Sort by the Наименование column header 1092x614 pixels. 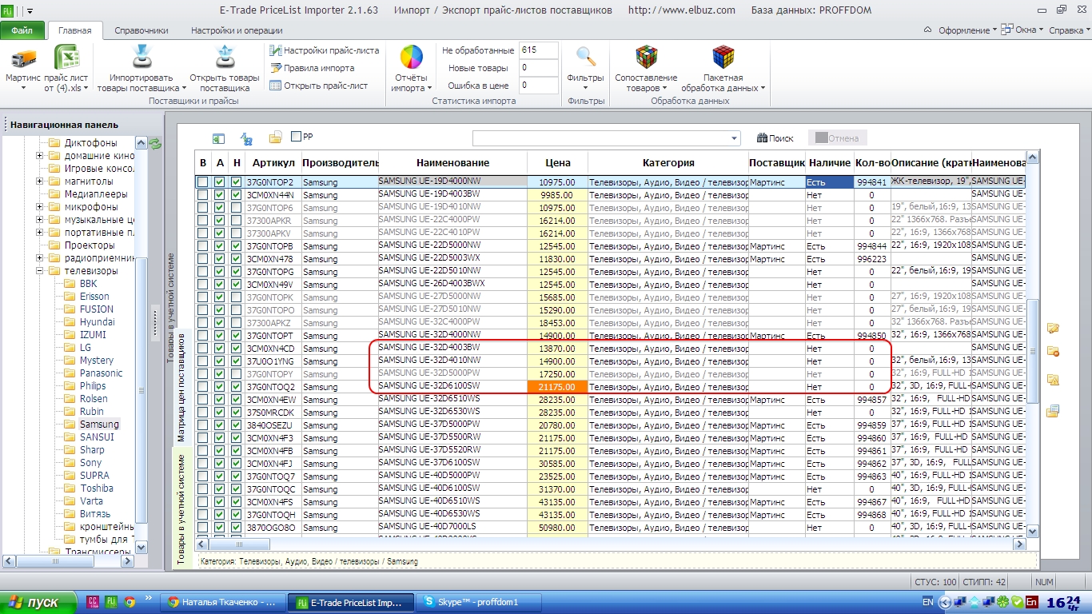(452, 162)
